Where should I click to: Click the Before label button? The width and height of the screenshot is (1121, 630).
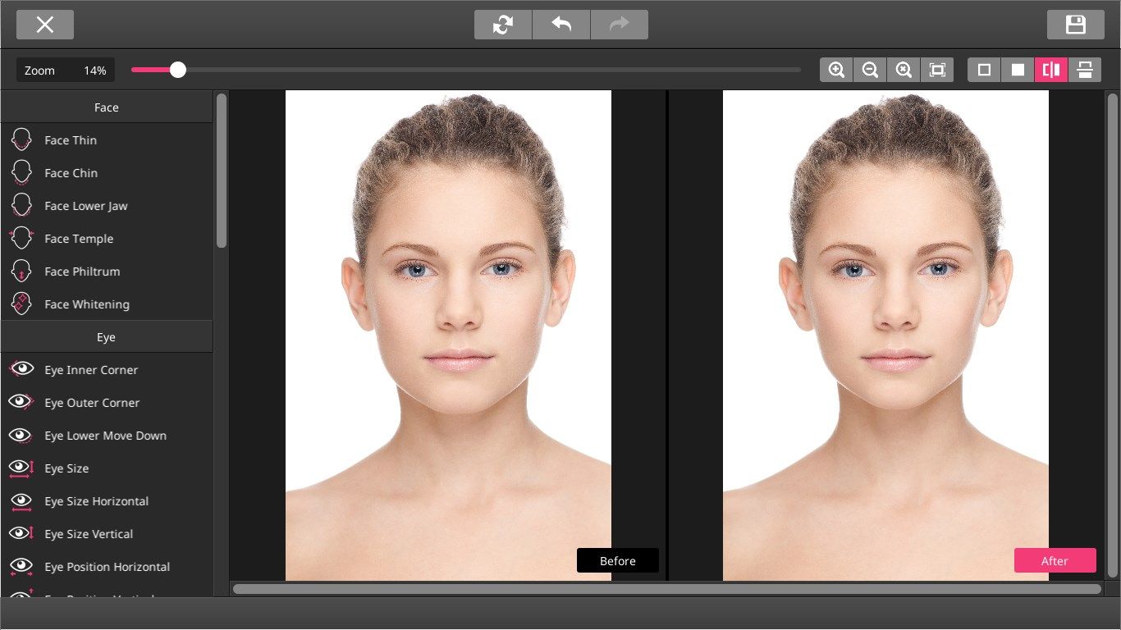pos(618,560)
